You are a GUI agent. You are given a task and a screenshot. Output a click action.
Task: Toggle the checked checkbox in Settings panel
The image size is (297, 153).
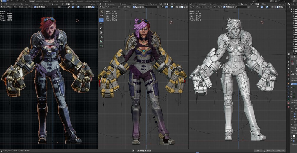295,116
